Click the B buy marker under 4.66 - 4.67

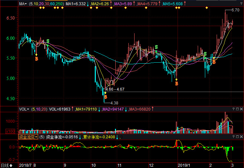pos(105,97)
